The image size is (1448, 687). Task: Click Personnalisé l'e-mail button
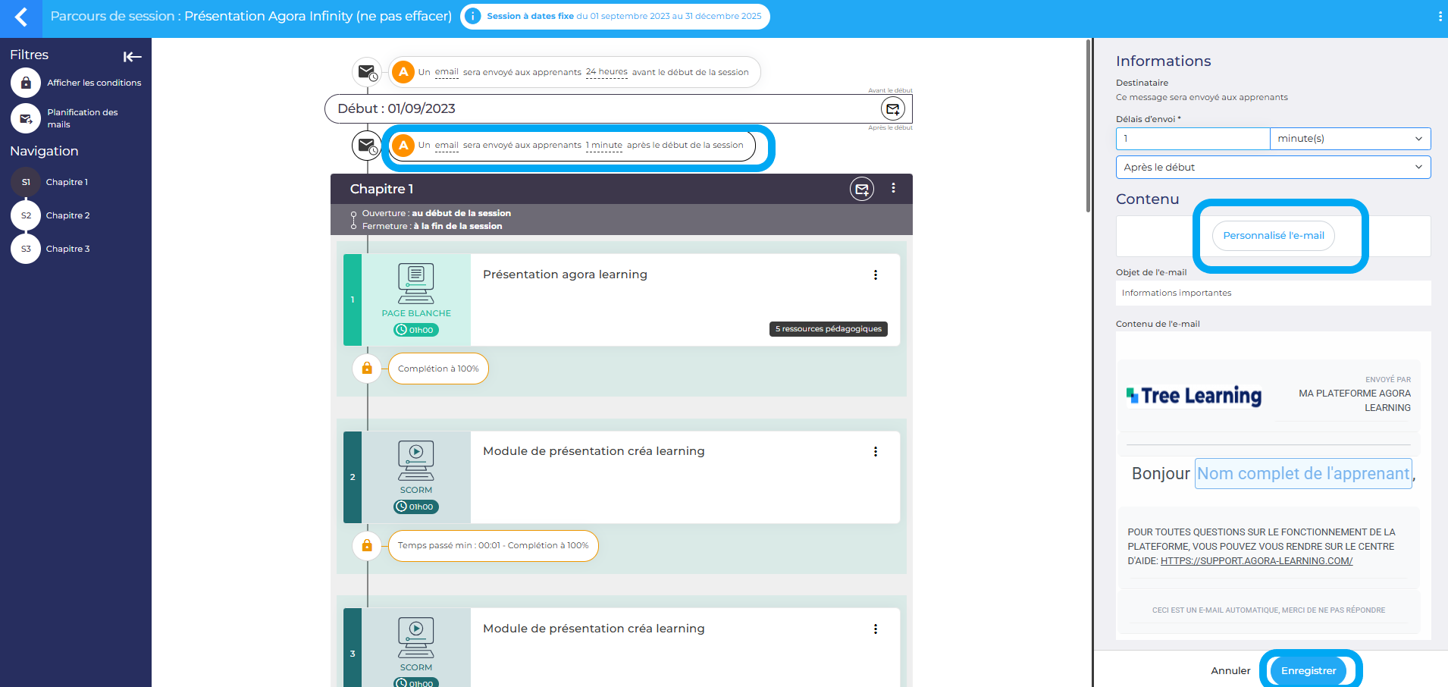(x=1273, y=236)
